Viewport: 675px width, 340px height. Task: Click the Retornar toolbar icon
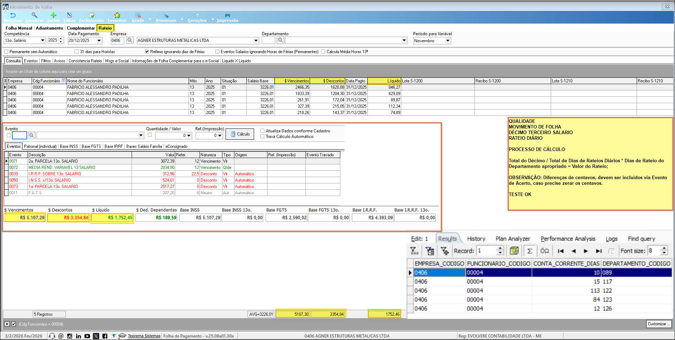coord(13,15)
